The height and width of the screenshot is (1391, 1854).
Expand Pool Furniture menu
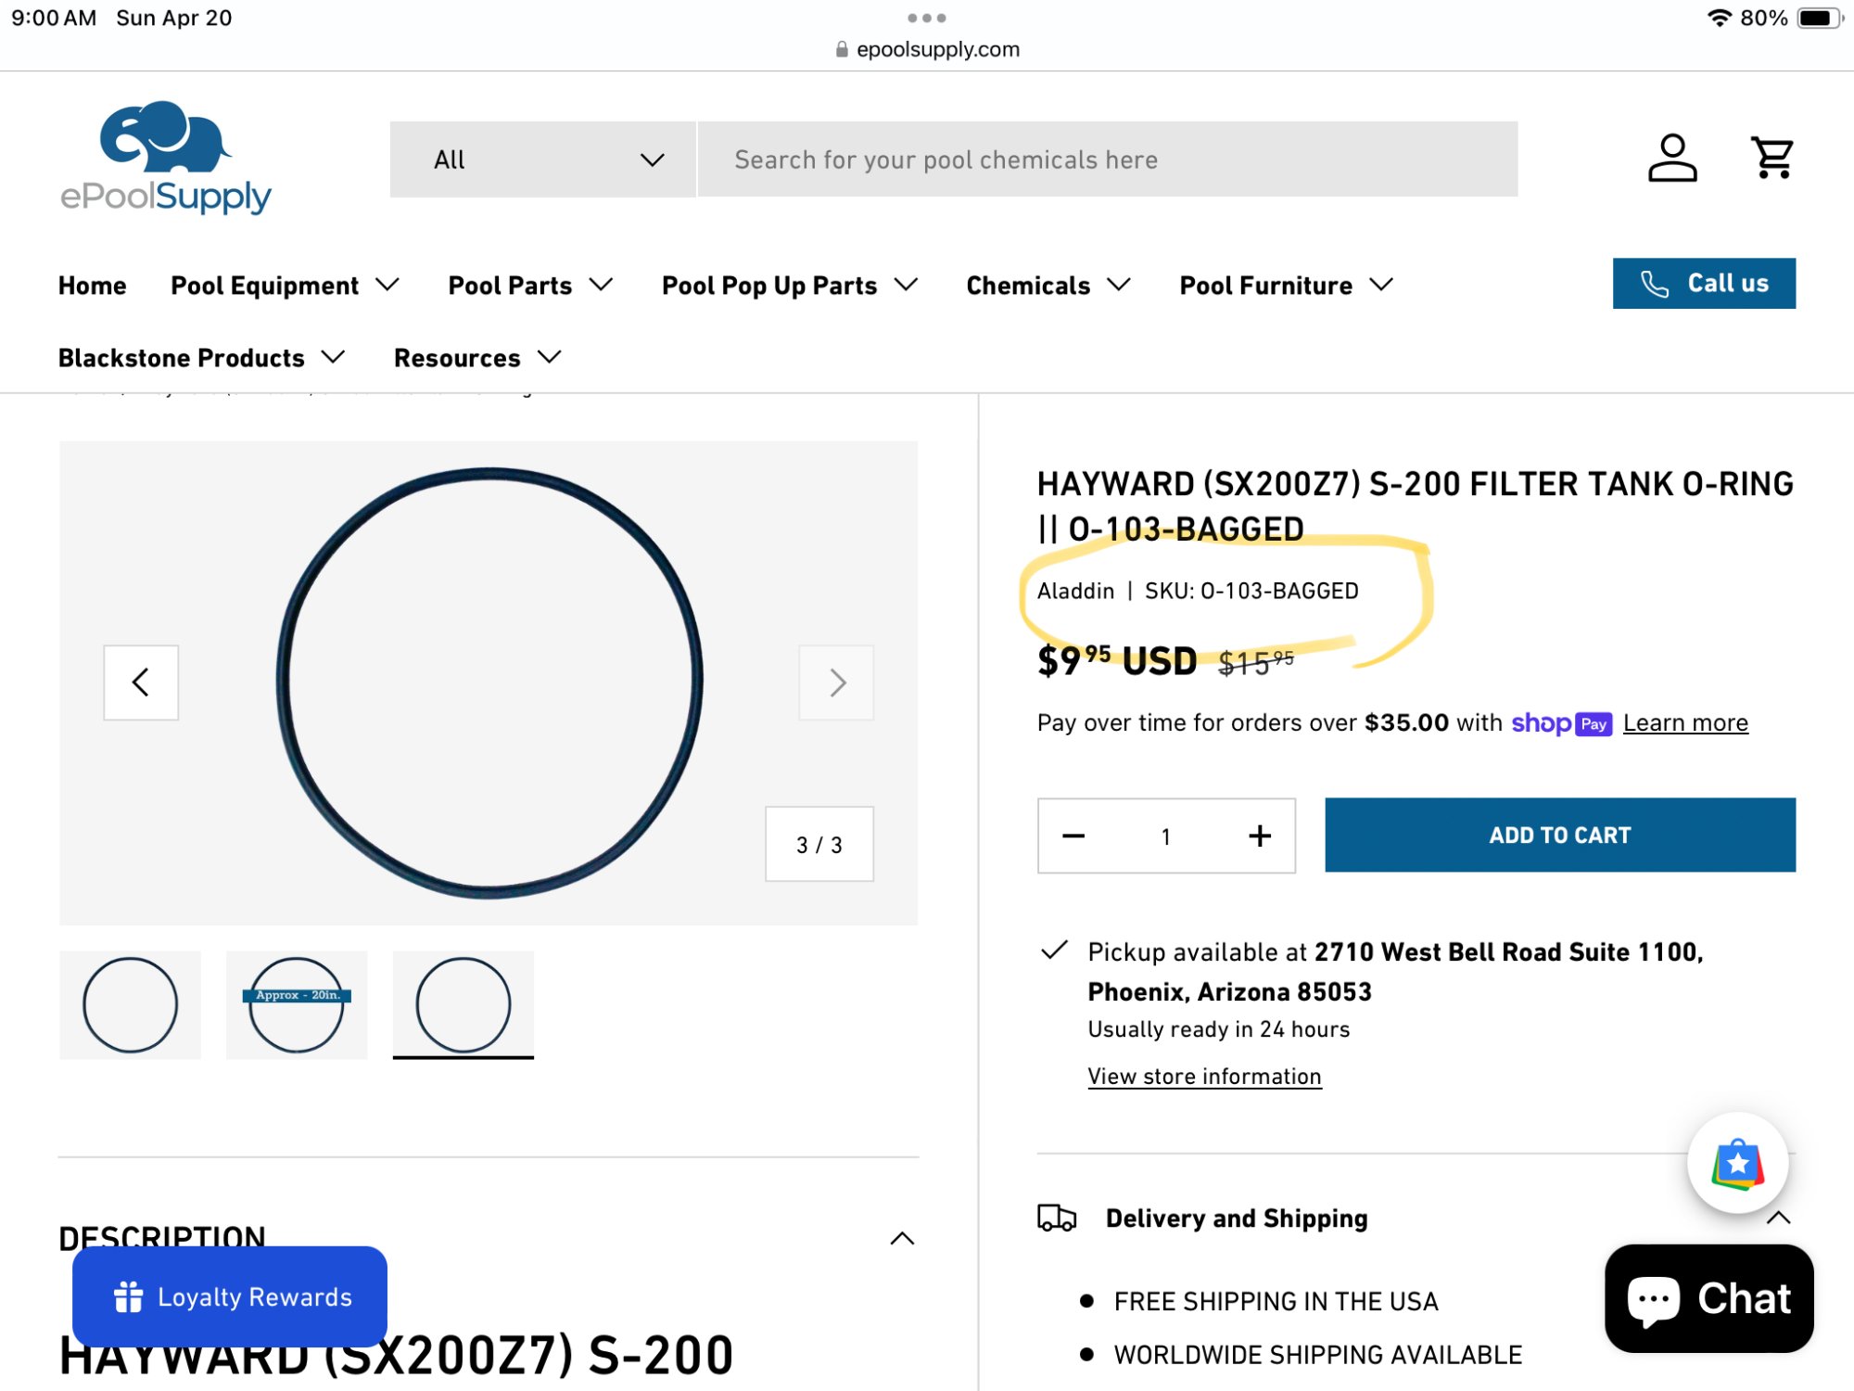1287,286
